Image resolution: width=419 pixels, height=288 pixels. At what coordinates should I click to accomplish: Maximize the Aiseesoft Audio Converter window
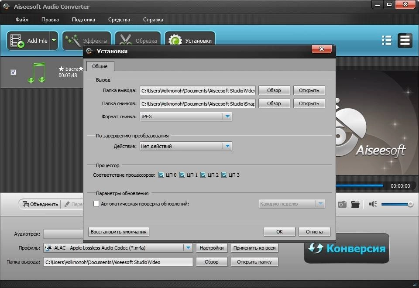point(389,4)
